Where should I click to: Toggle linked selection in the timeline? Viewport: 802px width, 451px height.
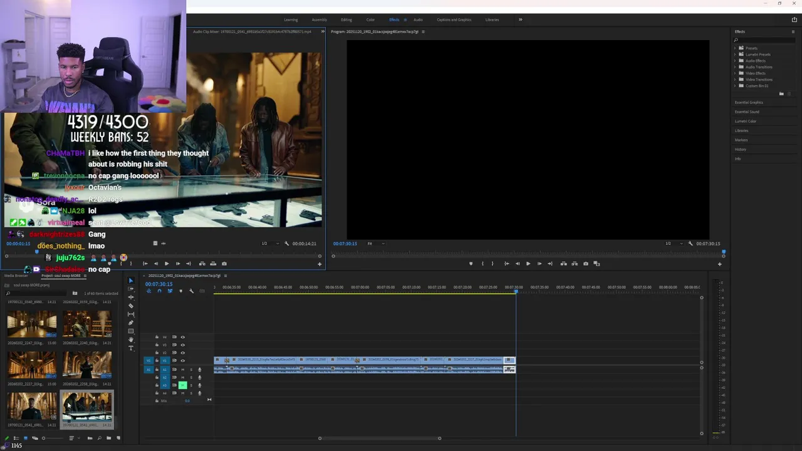click(170, 291)
